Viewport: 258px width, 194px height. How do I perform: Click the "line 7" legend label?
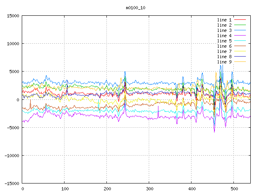coord(224,51)
